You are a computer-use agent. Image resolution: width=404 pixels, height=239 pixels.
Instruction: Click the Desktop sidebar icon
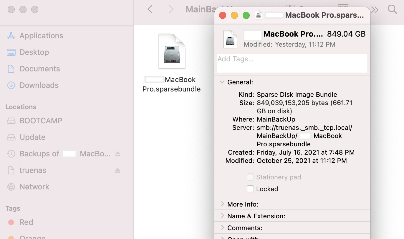[x=11, y=52]
